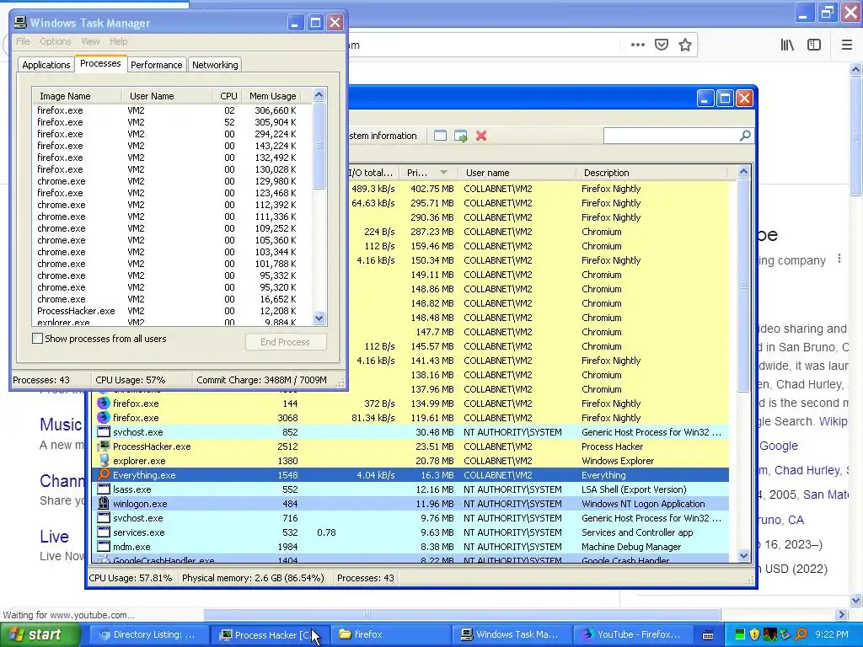
Task: Click the lsass.exe process icon
Action: tap(104, 489)
